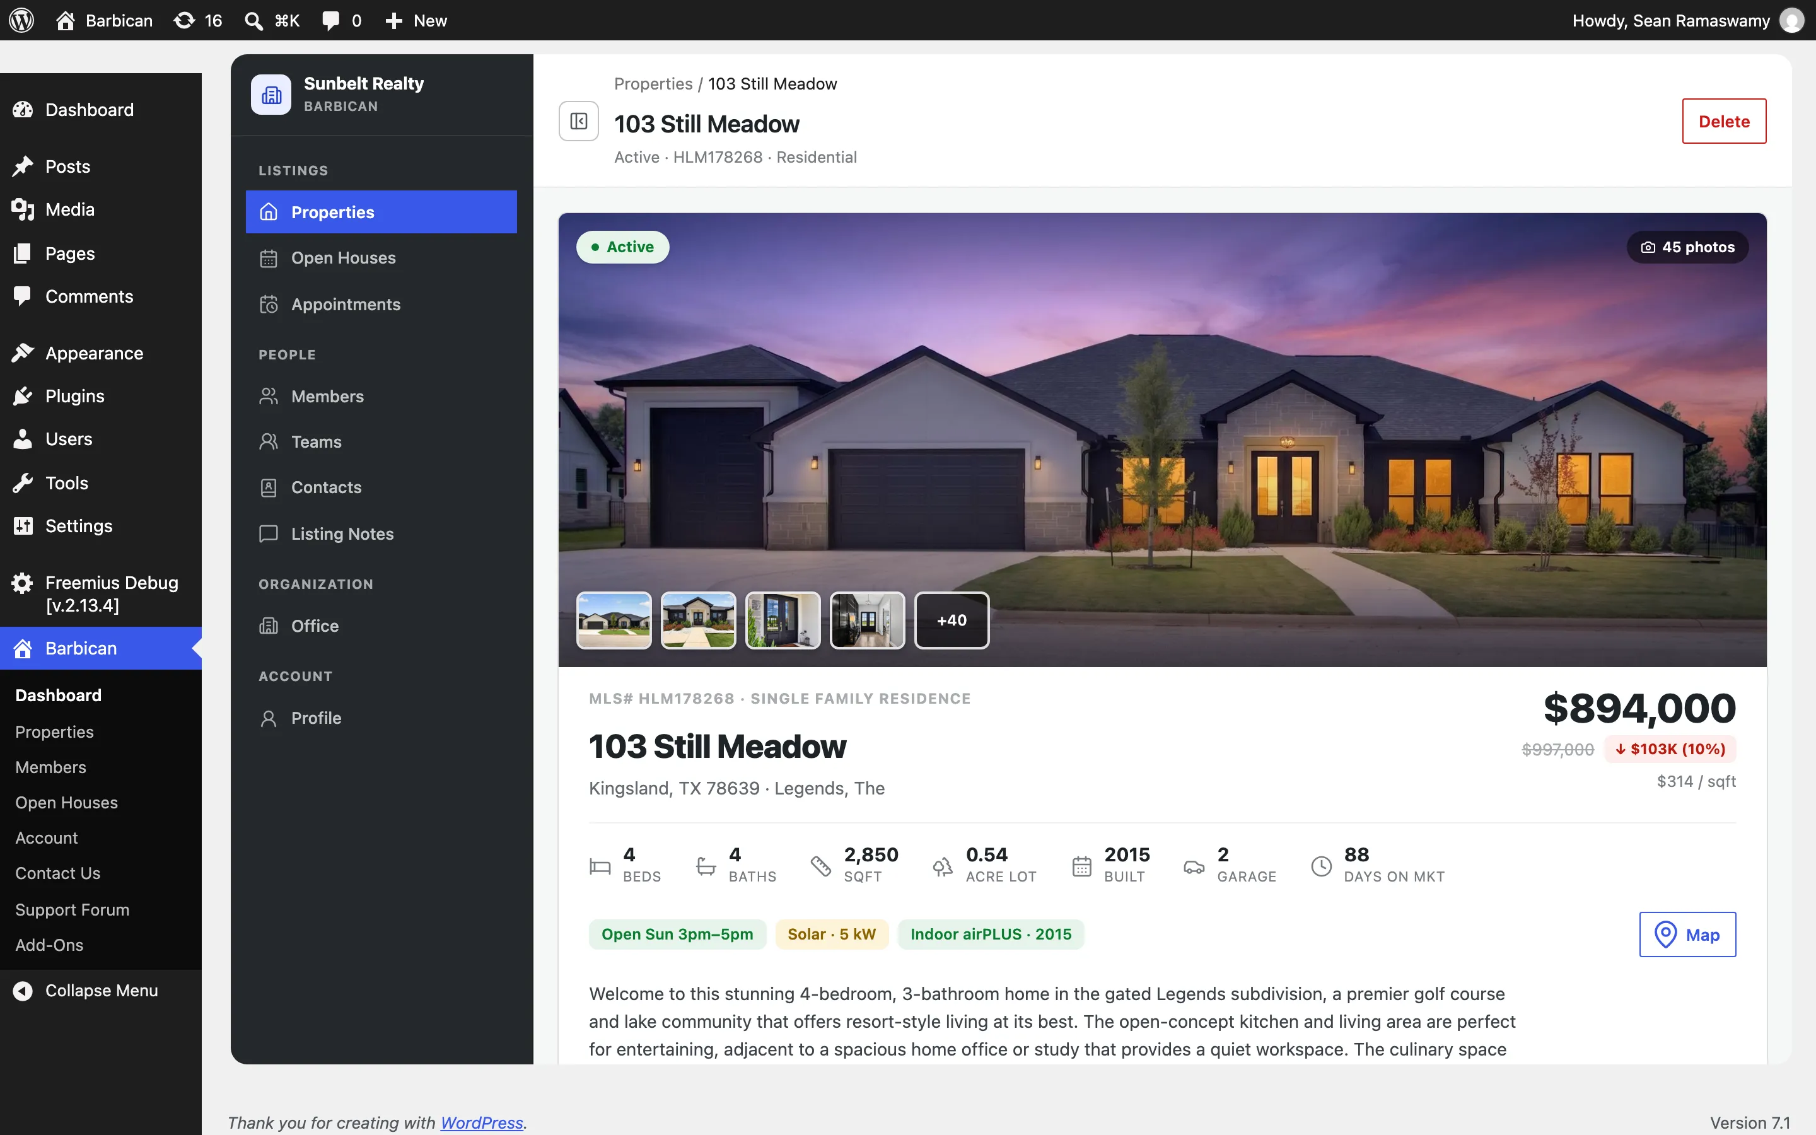Open Contacts in the People section

tap(381, 487)
